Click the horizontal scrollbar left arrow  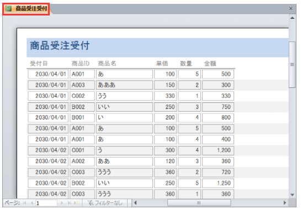tap(135, 203)
